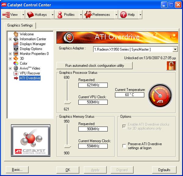The height and width of the screenshot is (176, 183).
Task: Click the VPU Recover first-aid icon
Action: point(16,73)
